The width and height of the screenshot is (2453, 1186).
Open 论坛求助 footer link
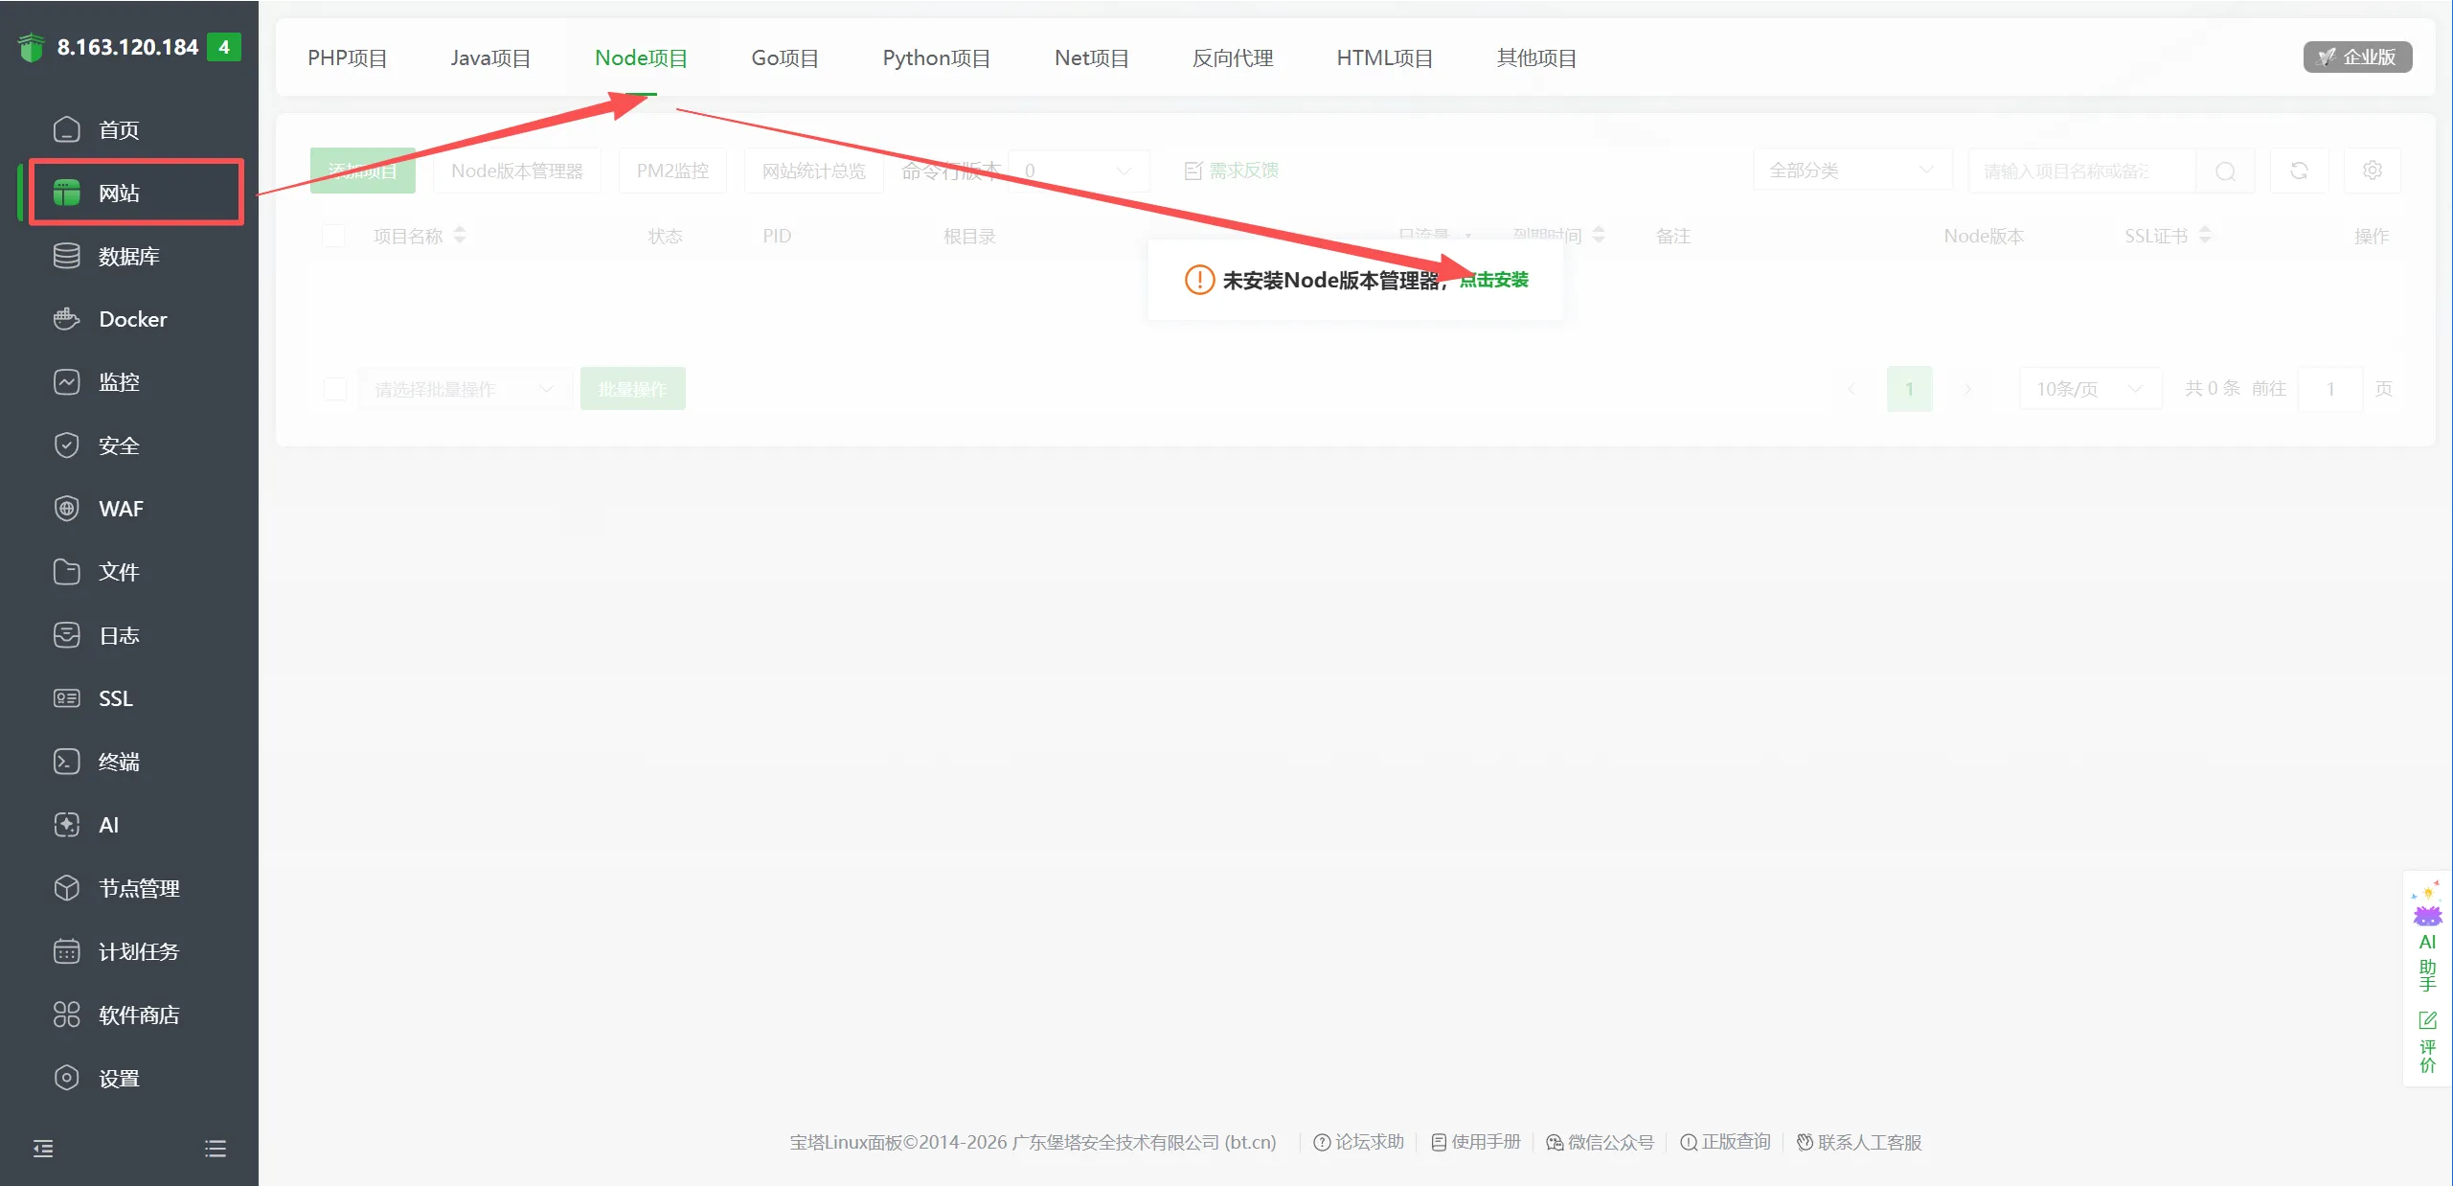(x=1358, y=1142)
